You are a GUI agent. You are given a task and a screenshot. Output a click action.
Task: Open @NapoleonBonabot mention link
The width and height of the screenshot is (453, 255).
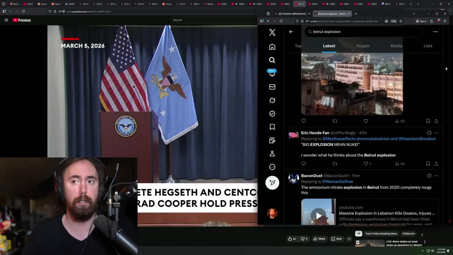(x=417, y=139)
